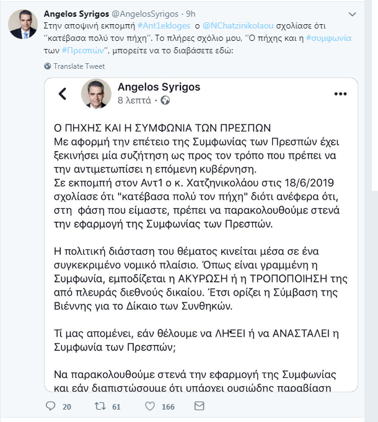Open the #συμφωνία hashtag
The image size is (378, 422).
(329, 38)
